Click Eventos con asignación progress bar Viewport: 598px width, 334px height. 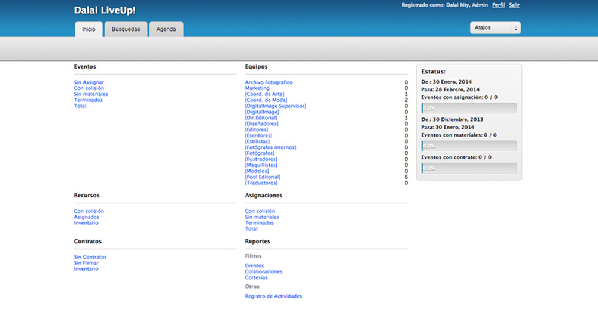click(x=469, y=108)
